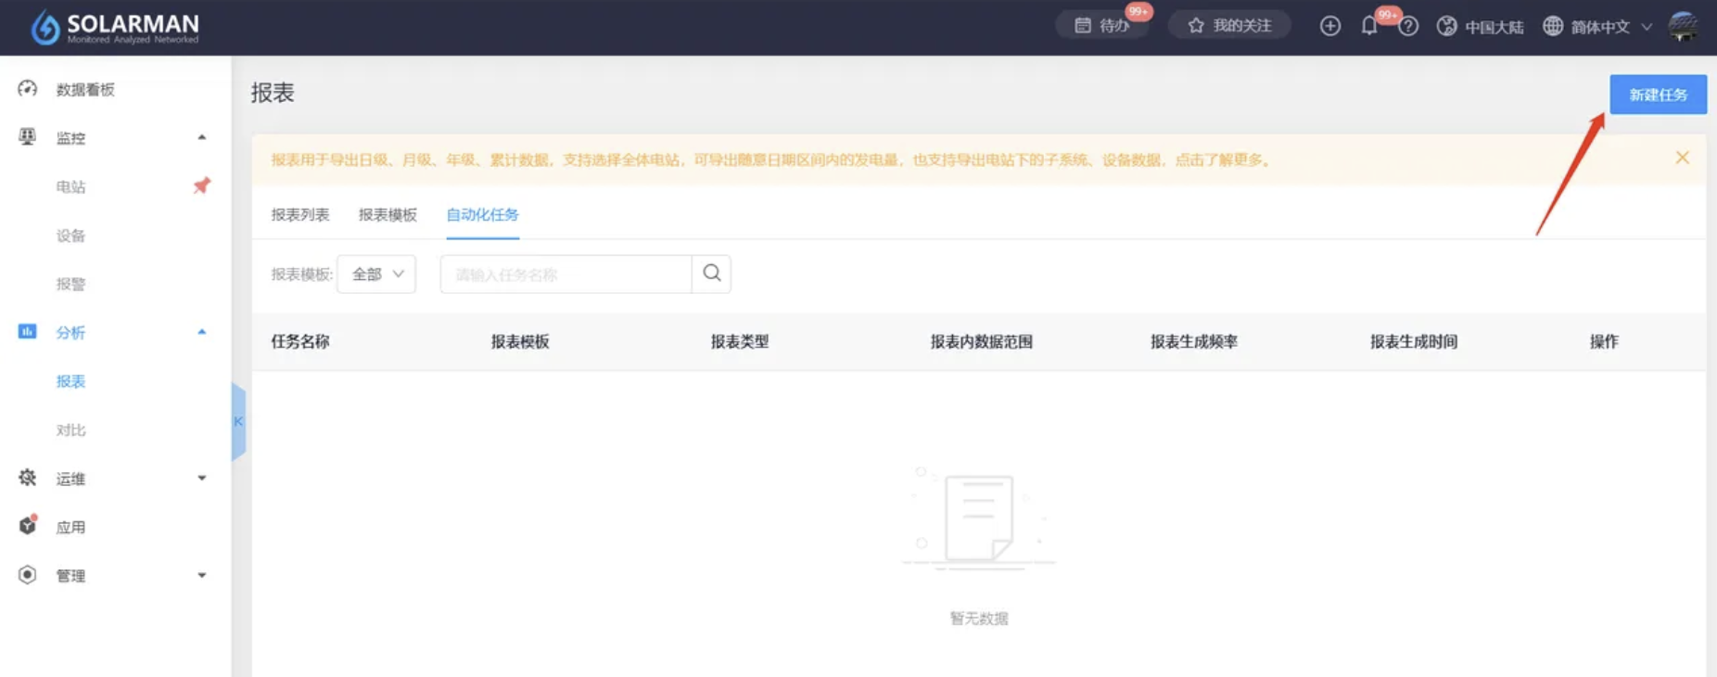This screenshot has height=677, width=1717.
Task: Click 点击了解更多 in the banner
Action: tap(1221, 160)
